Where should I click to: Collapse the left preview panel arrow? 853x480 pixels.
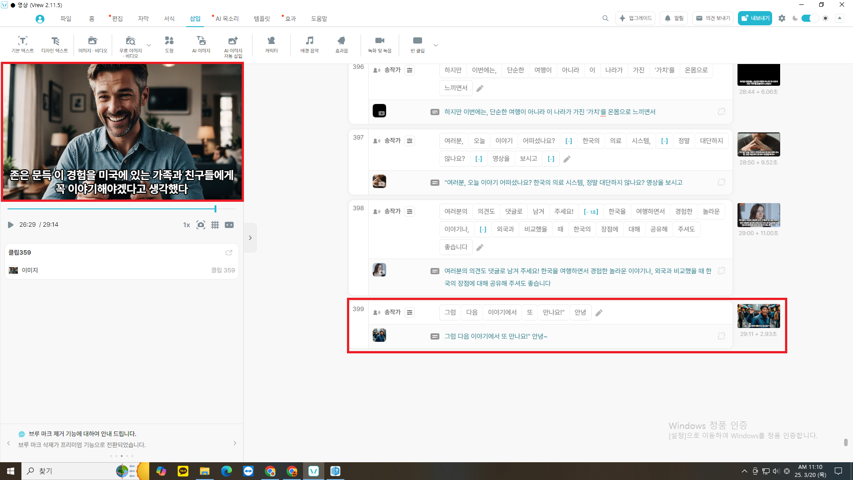pyautogui.click(x=250, y=238)
